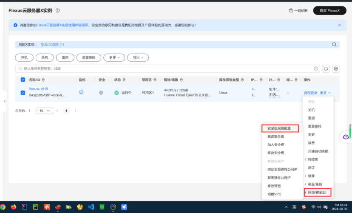Expand the 更多 toolbar dropdown

pyautogui.click(x=114, y=57)
